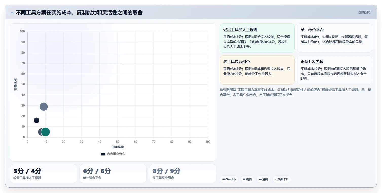The height and width of the screenshot is (193, 382).
Task: Click the 多工具专业组合 caption under 8分 / 9分
Action: click(x=163, y=178)
